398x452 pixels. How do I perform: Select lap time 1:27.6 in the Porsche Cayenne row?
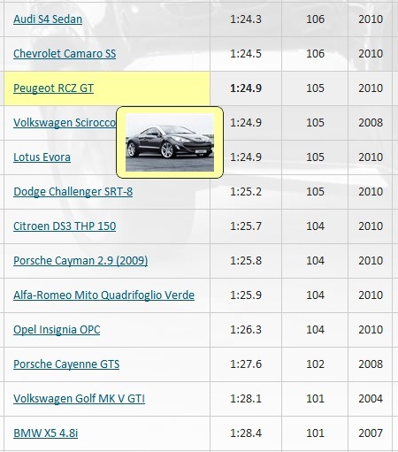coord(246,364)
